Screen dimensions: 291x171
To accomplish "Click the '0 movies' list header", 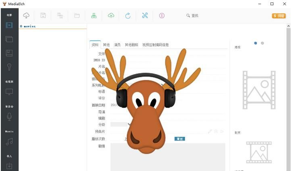I will 52,26.
